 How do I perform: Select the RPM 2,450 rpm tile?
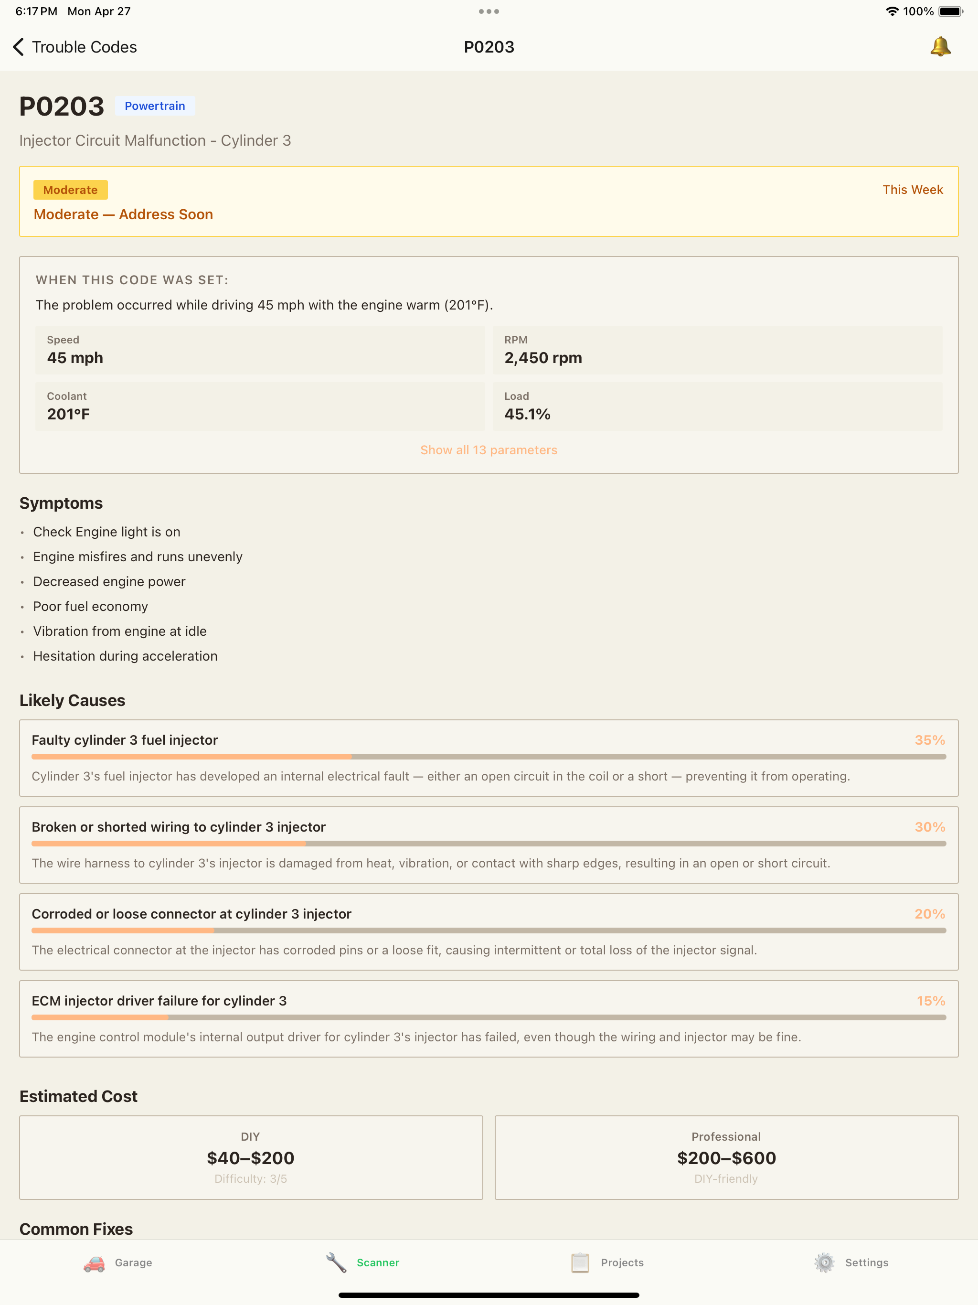pyautogui.click(x=717, y=350)
